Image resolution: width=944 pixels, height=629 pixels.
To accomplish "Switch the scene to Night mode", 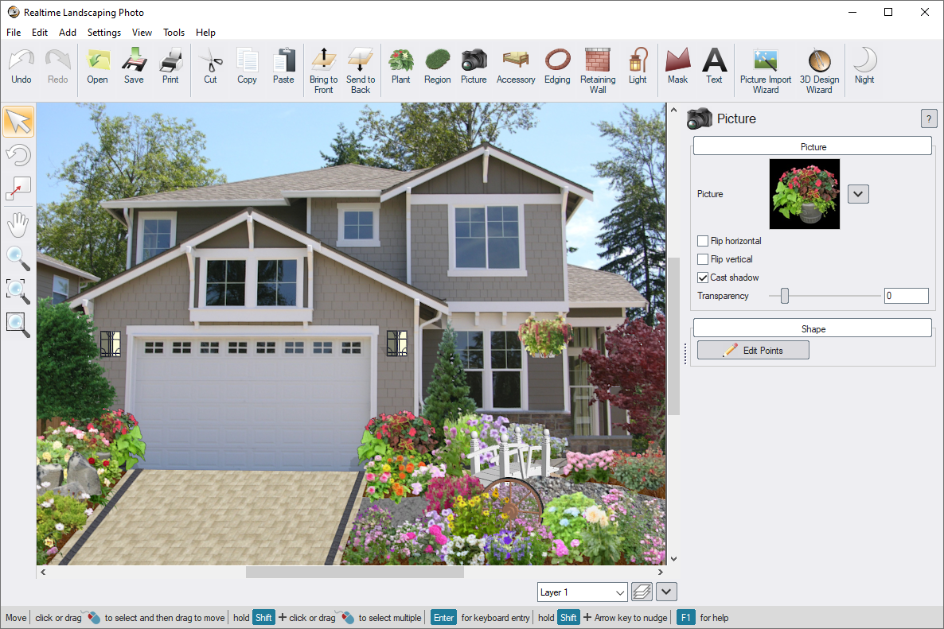I will pos(864,68).
